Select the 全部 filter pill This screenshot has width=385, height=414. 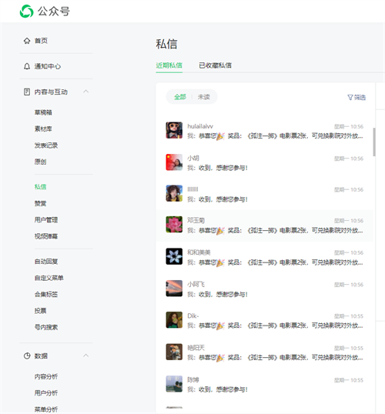click(x=180, y=97)
